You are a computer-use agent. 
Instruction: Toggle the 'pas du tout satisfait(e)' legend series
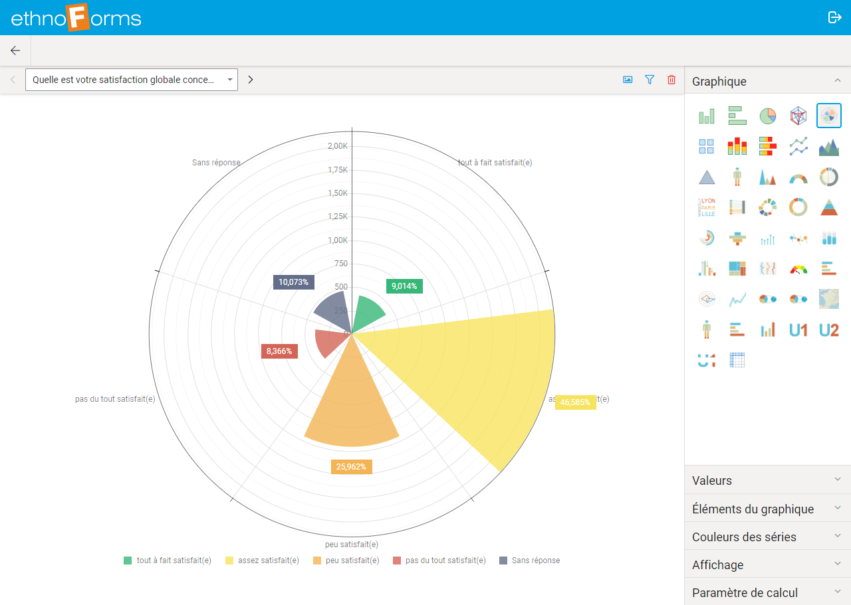tap(439, 561)
